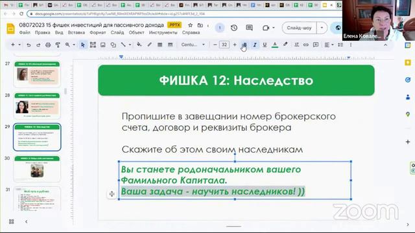
Task: Open Contacts side panel
Action: (408, 97)
